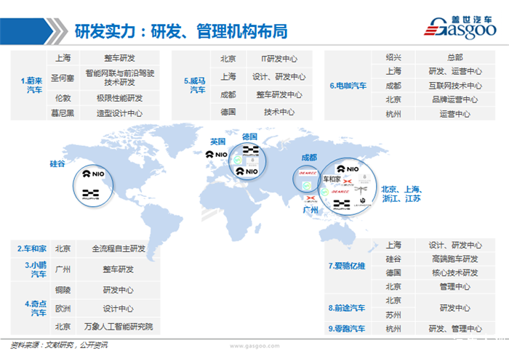Click the 核心技术研发 cell

454,273
